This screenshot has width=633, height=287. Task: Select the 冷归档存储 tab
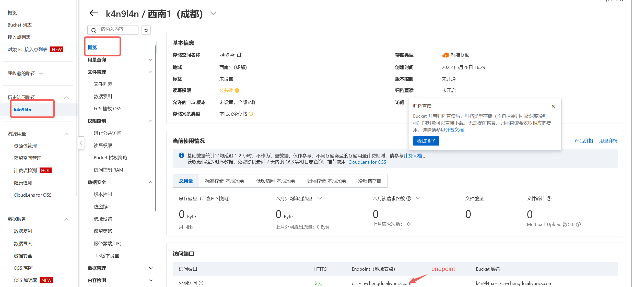[370, 181]
